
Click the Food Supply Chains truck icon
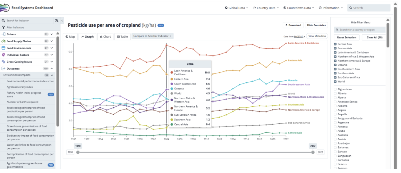tap(4, 41)
